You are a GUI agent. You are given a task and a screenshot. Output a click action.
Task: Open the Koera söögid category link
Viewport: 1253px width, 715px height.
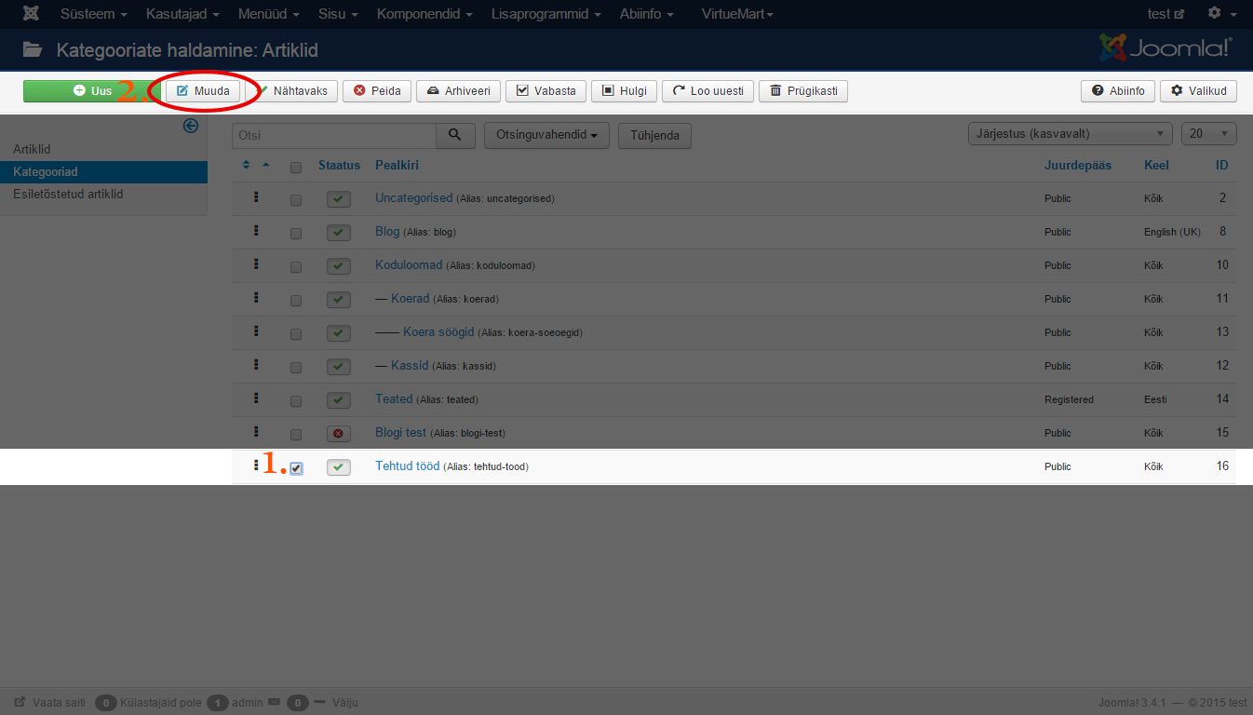[438, 331]
